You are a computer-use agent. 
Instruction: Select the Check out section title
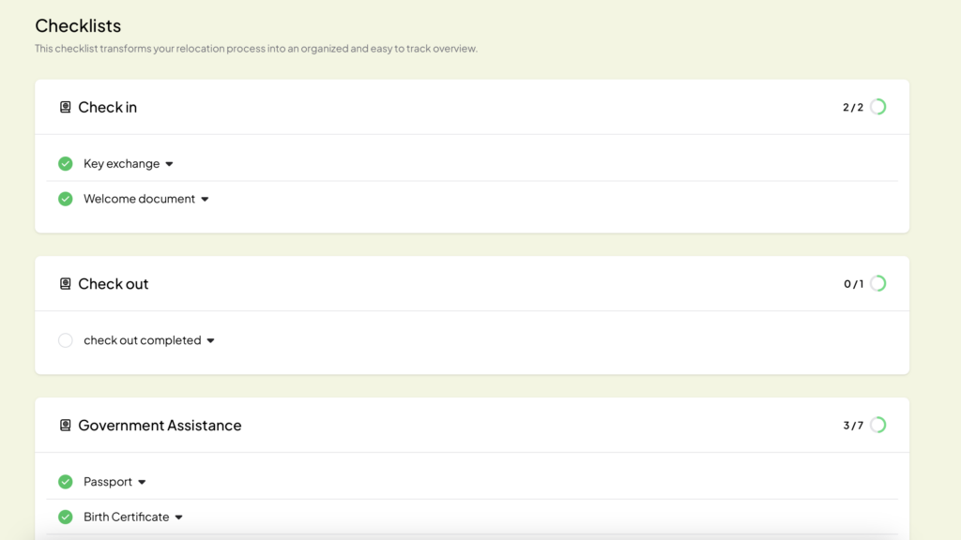click(114, 283)
